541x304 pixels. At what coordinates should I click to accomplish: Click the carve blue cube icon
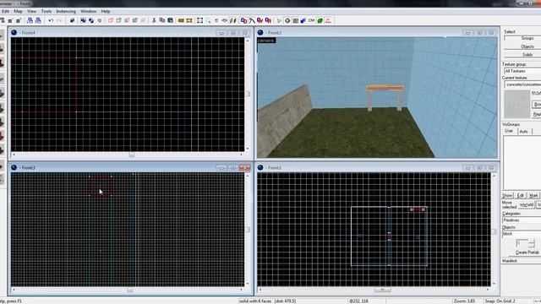tap(72, 20)
